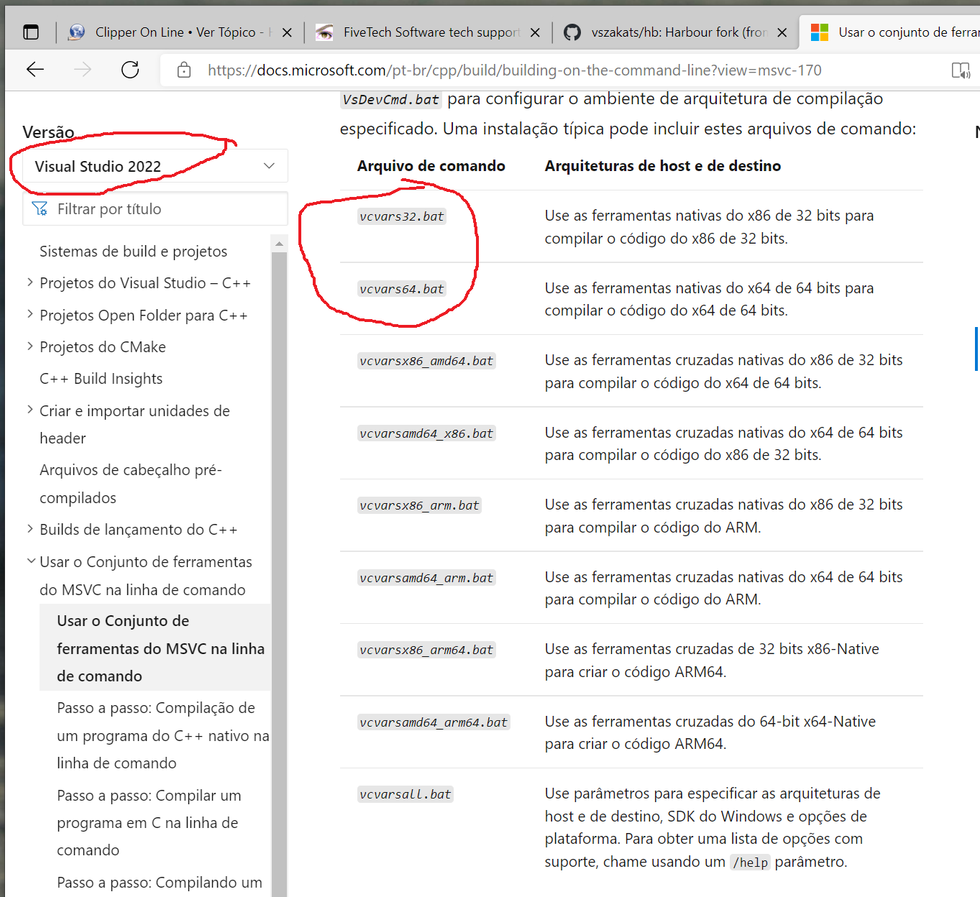Open the read aloud icon in address bar
The image size is (980, 897).
click(x=961, y=70)
